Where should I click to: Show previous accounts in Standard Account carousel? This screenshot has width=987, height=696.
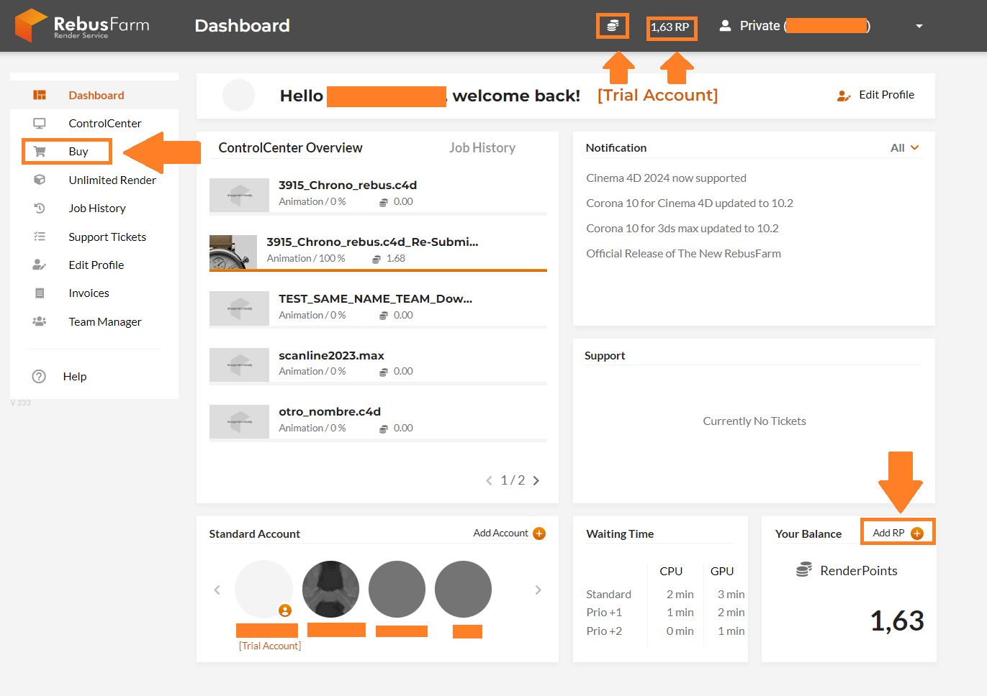(x=217, y=590)
